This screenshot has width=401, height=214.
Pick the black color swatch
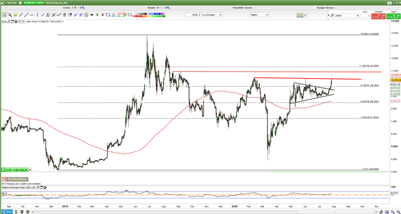coord(145,14)
